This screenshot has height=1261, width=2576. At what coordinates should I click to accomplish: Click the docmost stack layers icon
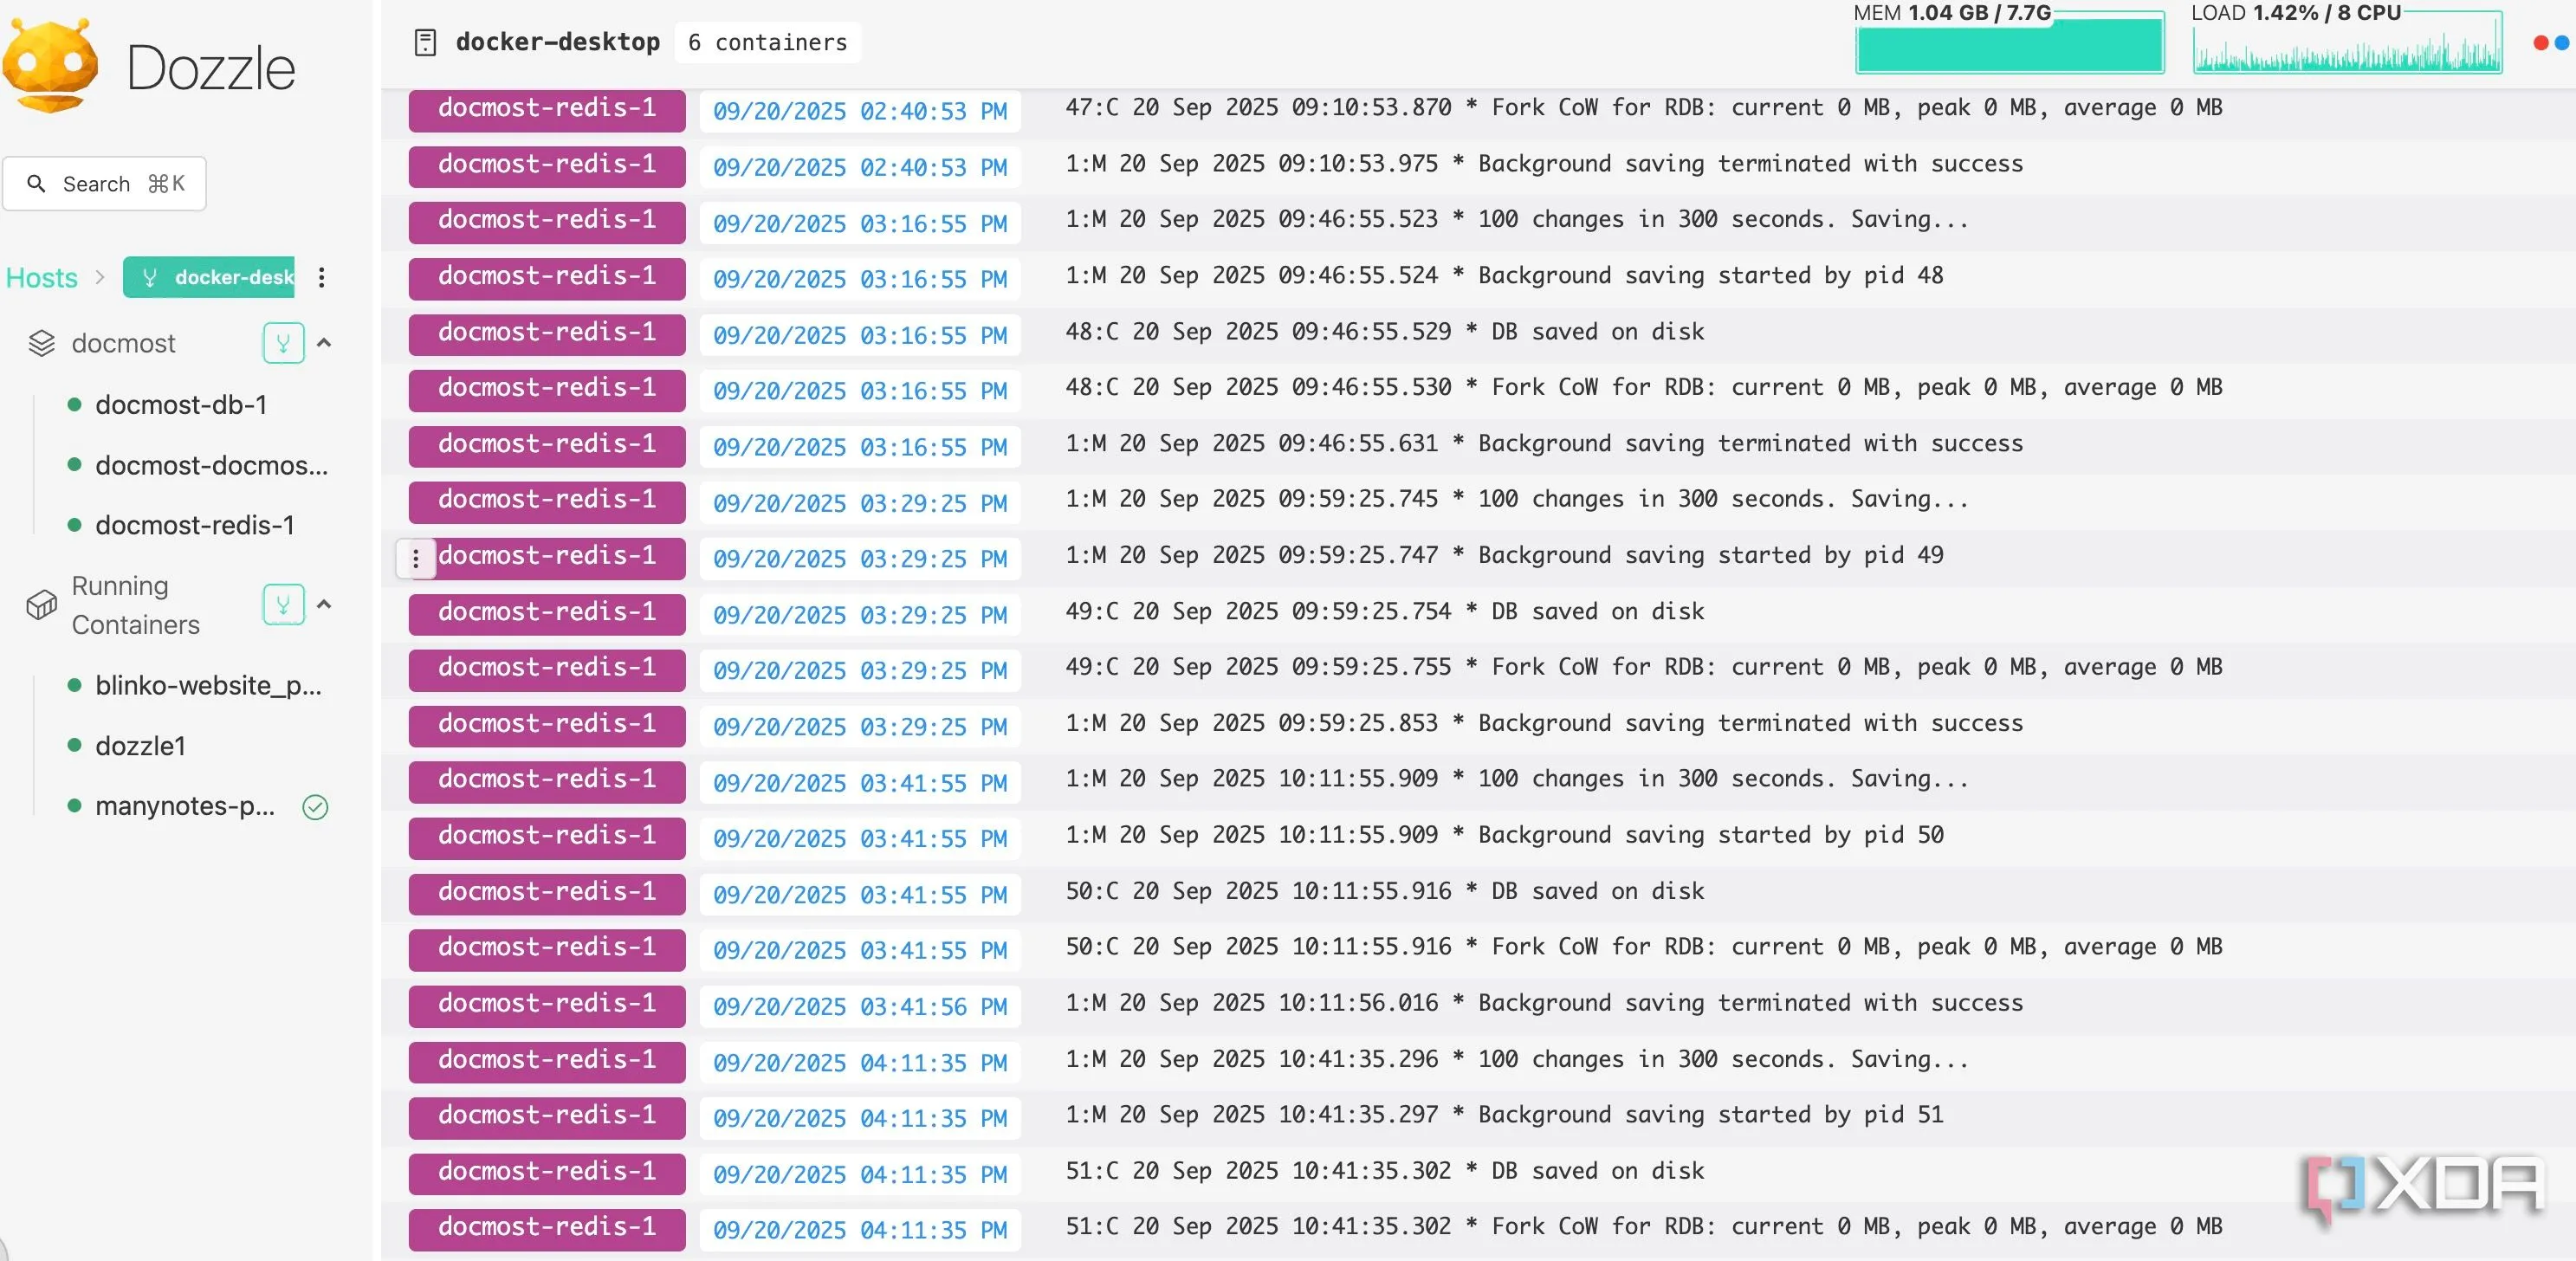click(41, 343)
